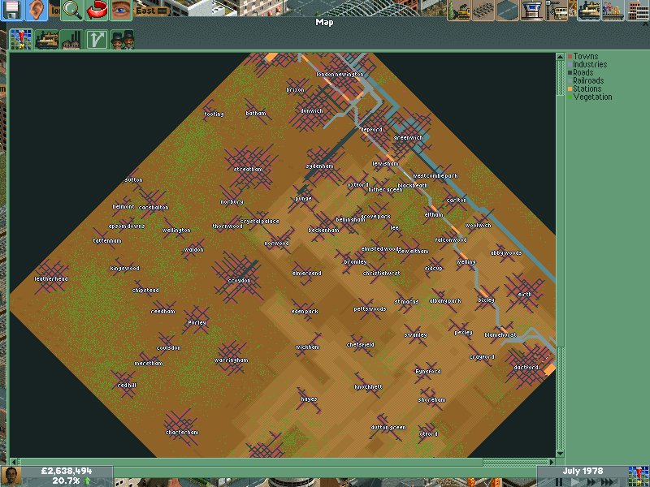The width and height of the screenshot is (650, 487).
Task: Click the sutton town label on map
Action: [133, 180]
